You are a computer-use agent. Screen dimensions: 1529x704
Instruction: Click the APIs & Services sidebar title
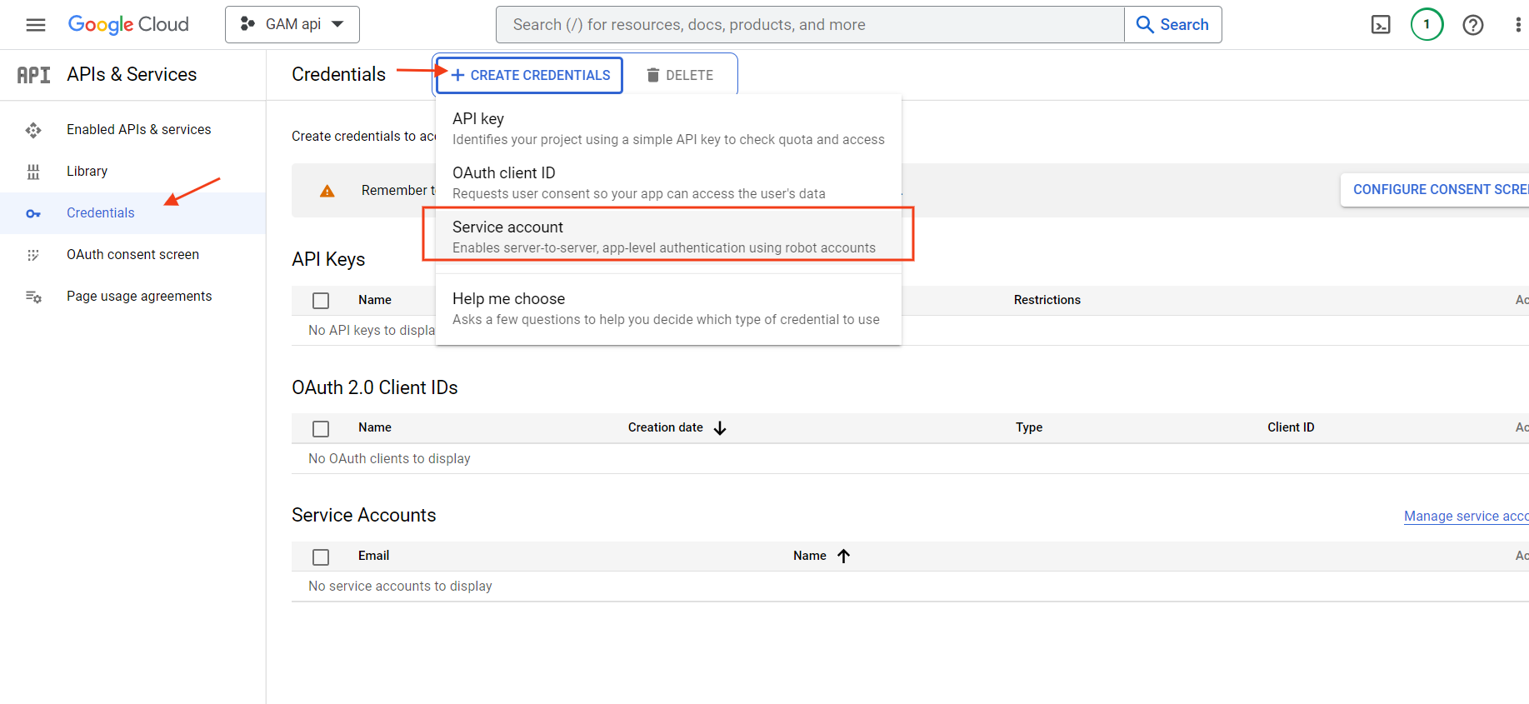132,75
